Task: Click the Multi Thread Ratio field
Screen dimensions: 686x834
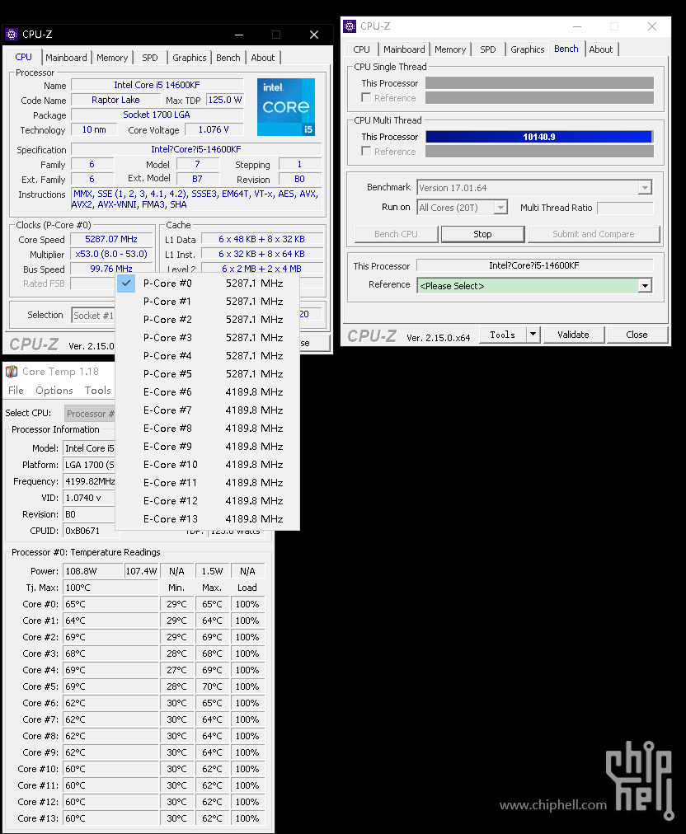Action: [625, 208]
